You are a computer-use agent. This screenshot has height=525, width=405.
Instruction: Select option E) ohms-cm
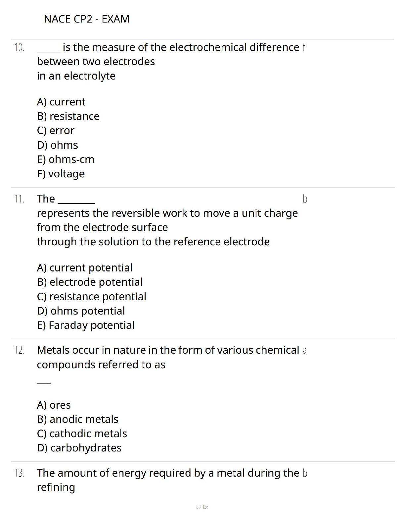(x=66, y=159)
